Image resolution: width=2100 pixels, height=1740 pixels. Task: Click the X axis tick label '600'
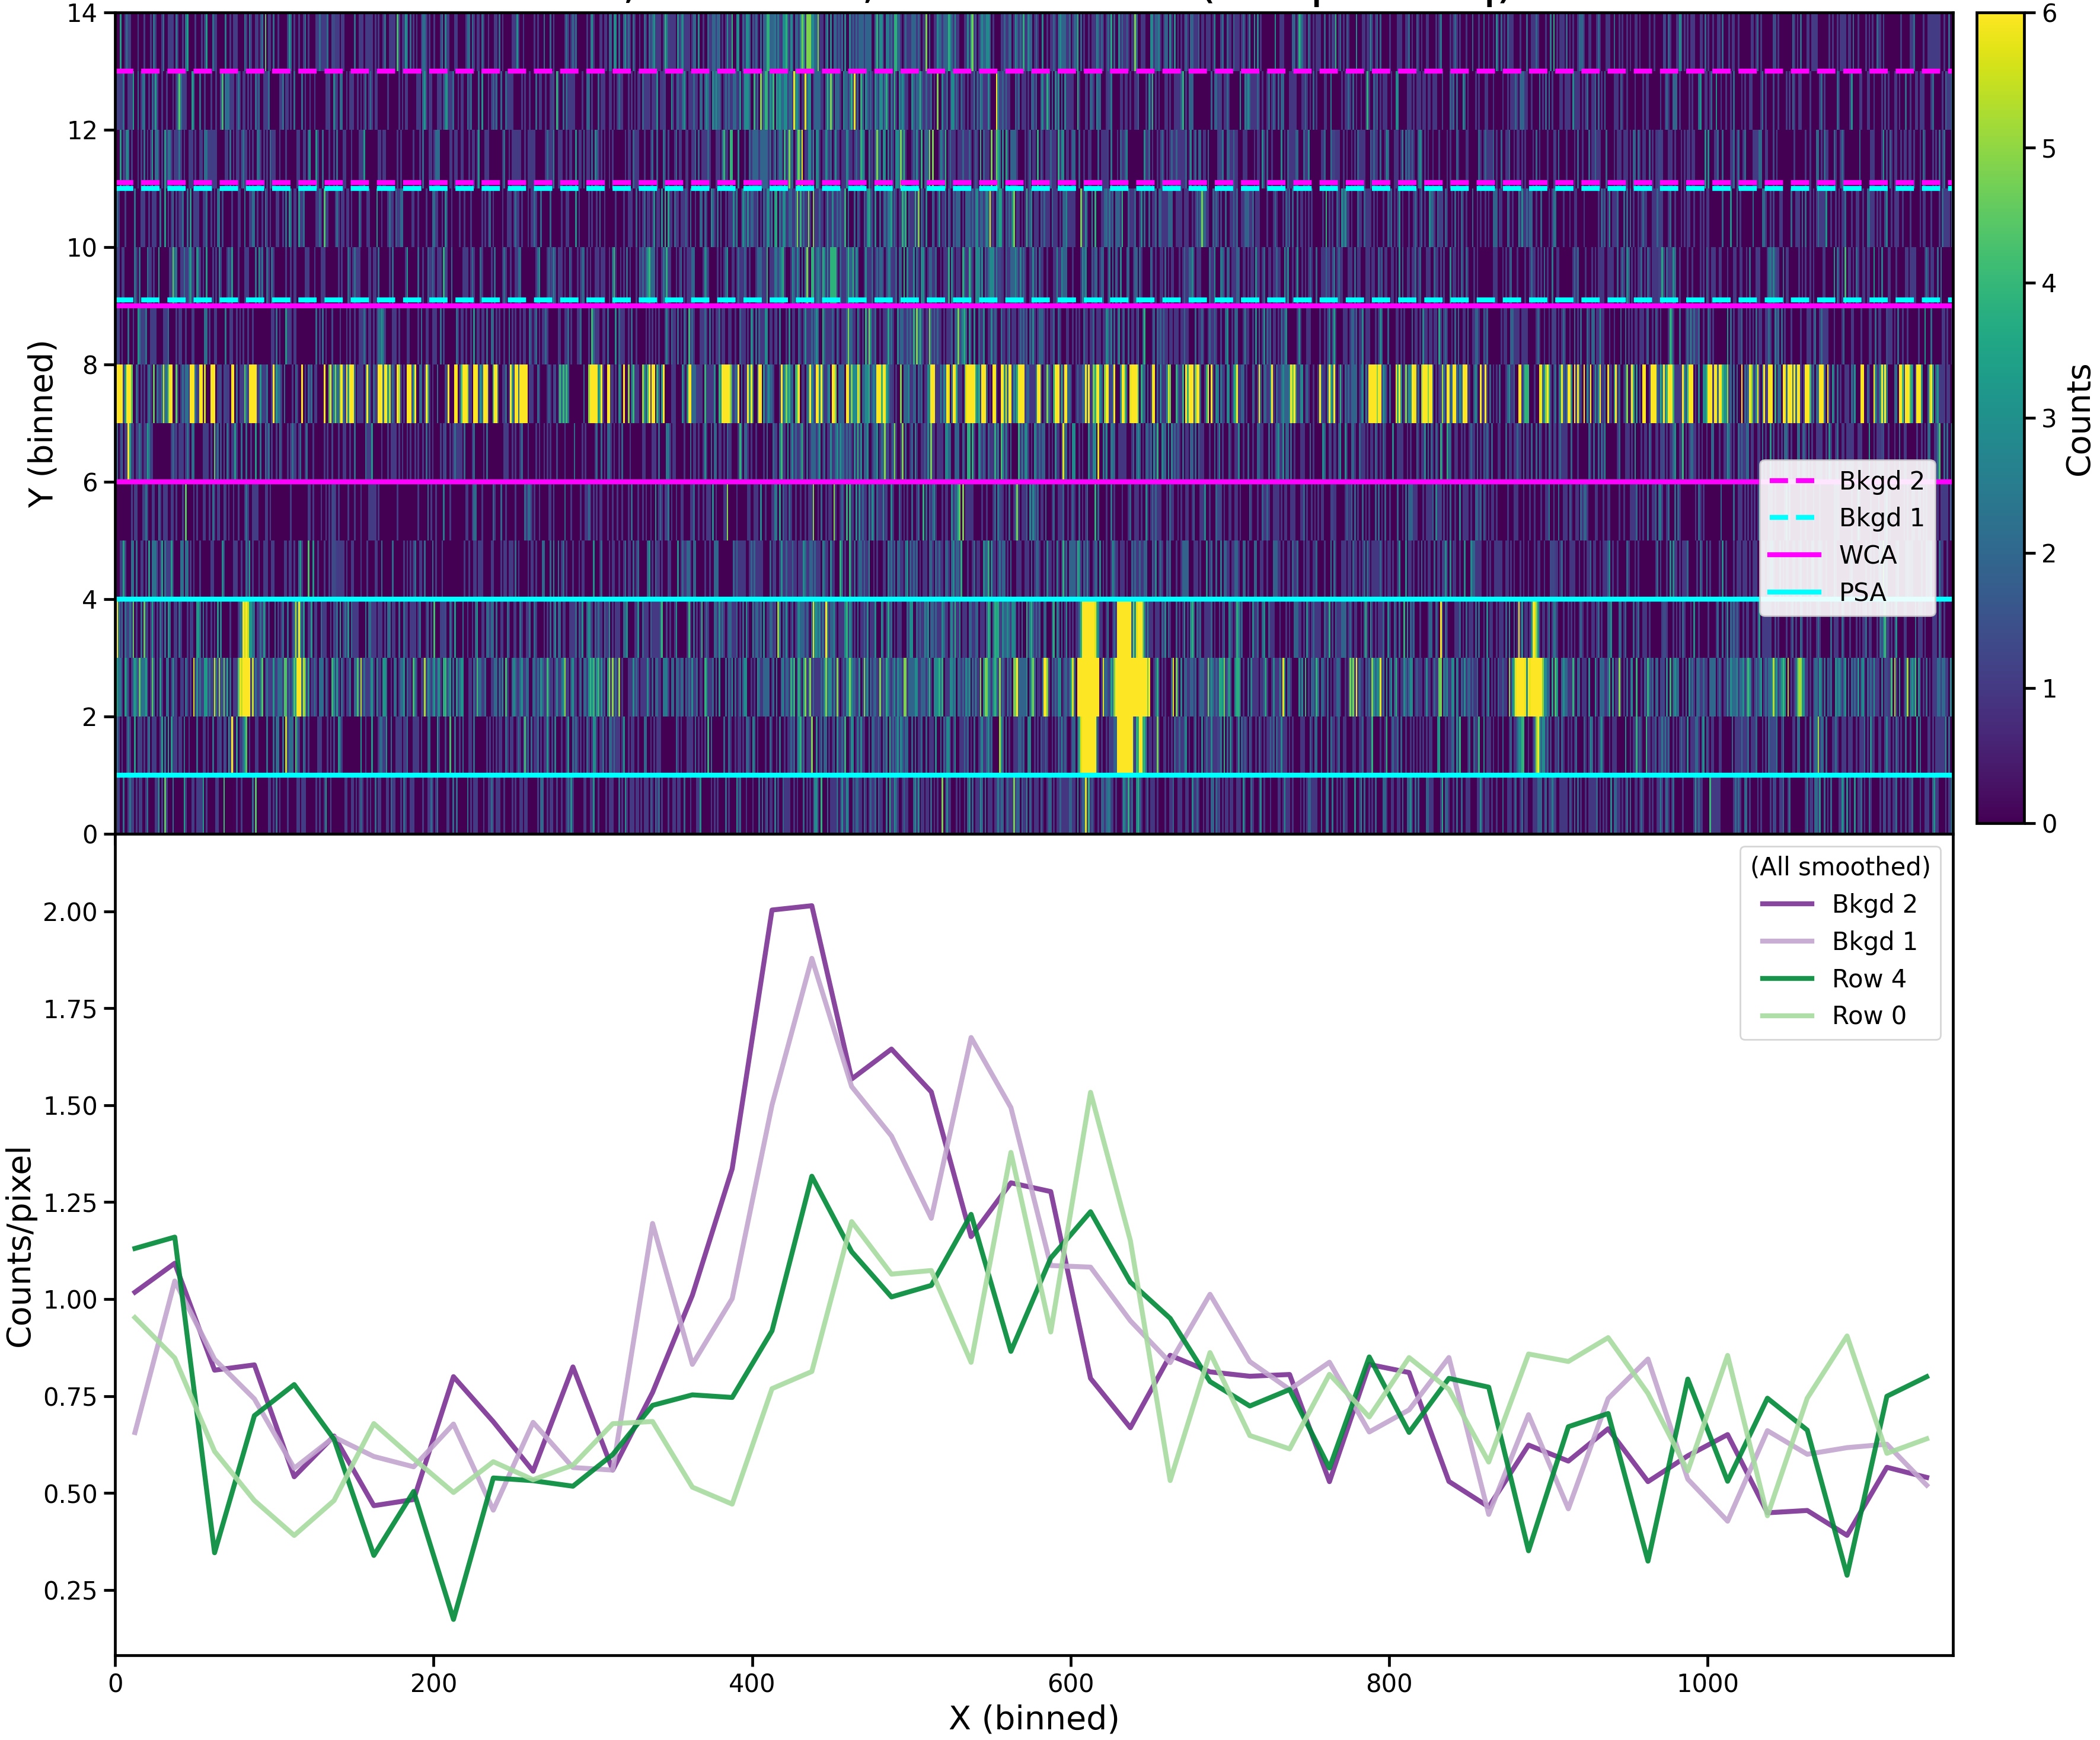[1070, 1683]
